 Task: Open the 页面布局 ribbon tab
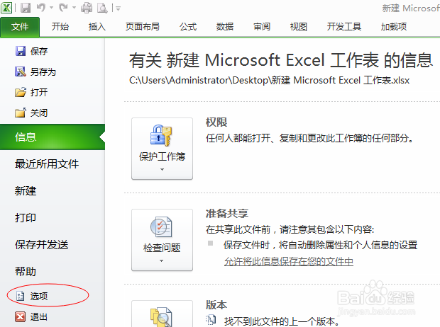143,27
